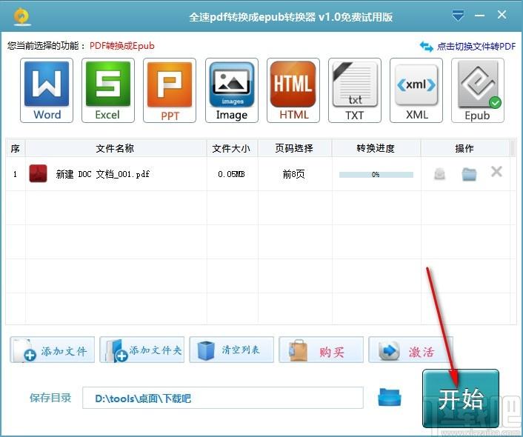Select file name 新建 DOC 文档_001.pdf

[103, 174]
